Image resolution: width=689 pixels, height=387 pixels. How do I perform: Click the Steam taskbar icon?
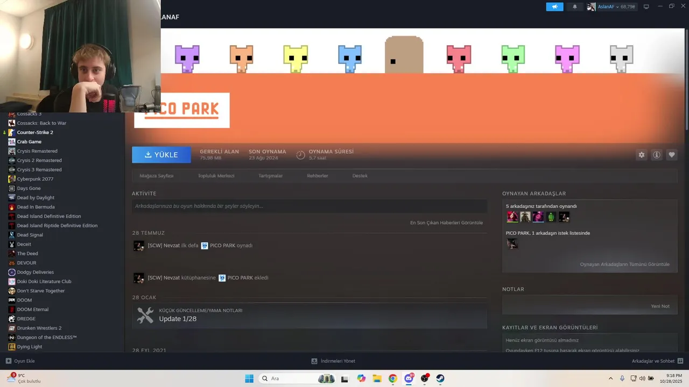point(440,378)
